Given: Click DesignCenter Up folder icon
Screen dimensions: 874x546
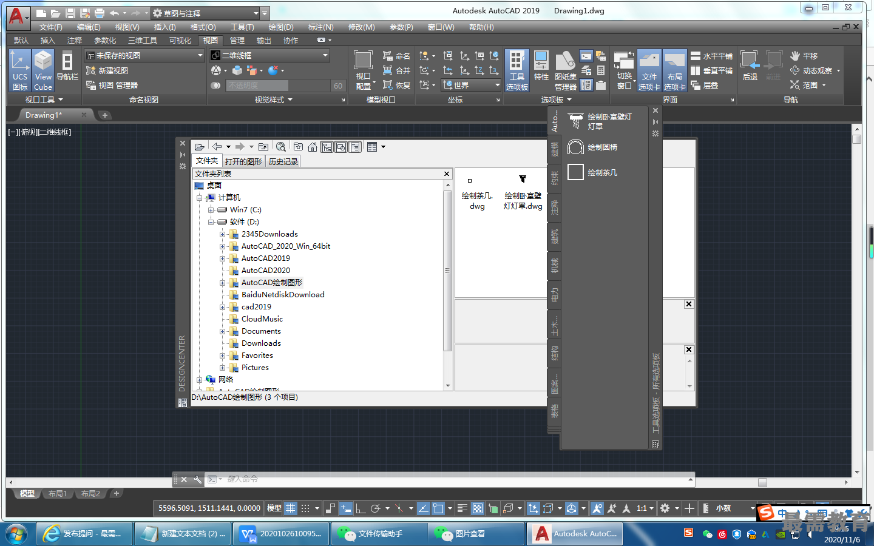Looking at the screenshot, I should click(x=263, y=147).
